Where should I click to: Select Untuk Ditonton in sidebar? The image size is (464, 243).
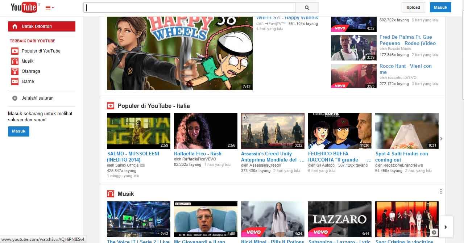click(x=42, y=26)
